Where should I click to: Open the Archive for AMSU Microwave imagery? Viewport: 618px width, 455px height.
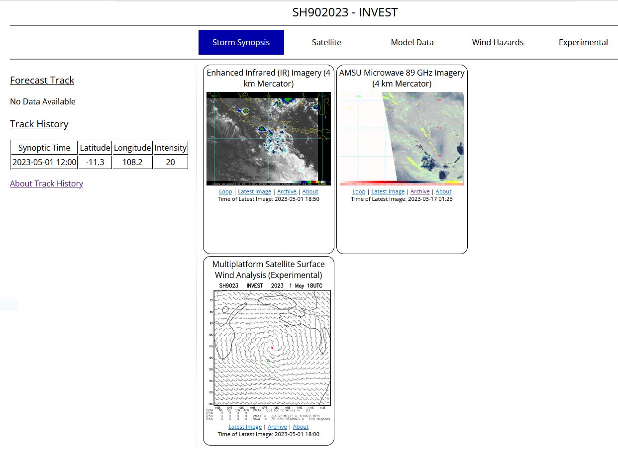[420, 191]
